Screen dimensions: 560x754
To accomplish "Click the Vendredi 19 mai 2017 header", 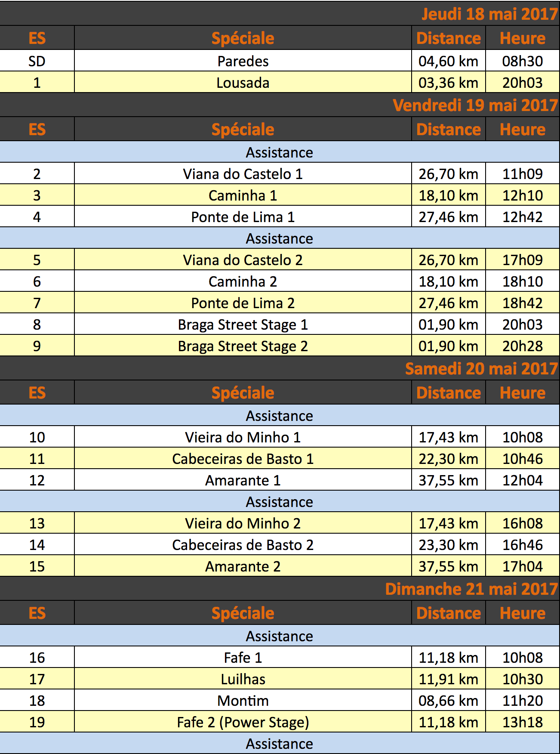I will [475, 105].
